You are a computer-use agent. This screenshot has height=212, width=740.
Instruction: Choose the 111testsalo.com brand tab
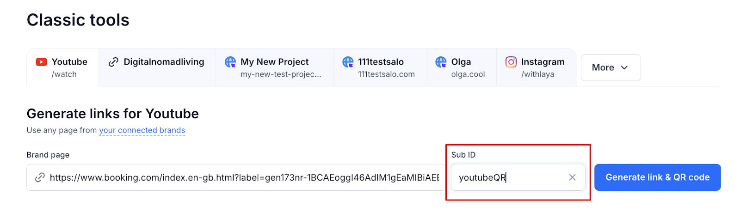(380, 67)
